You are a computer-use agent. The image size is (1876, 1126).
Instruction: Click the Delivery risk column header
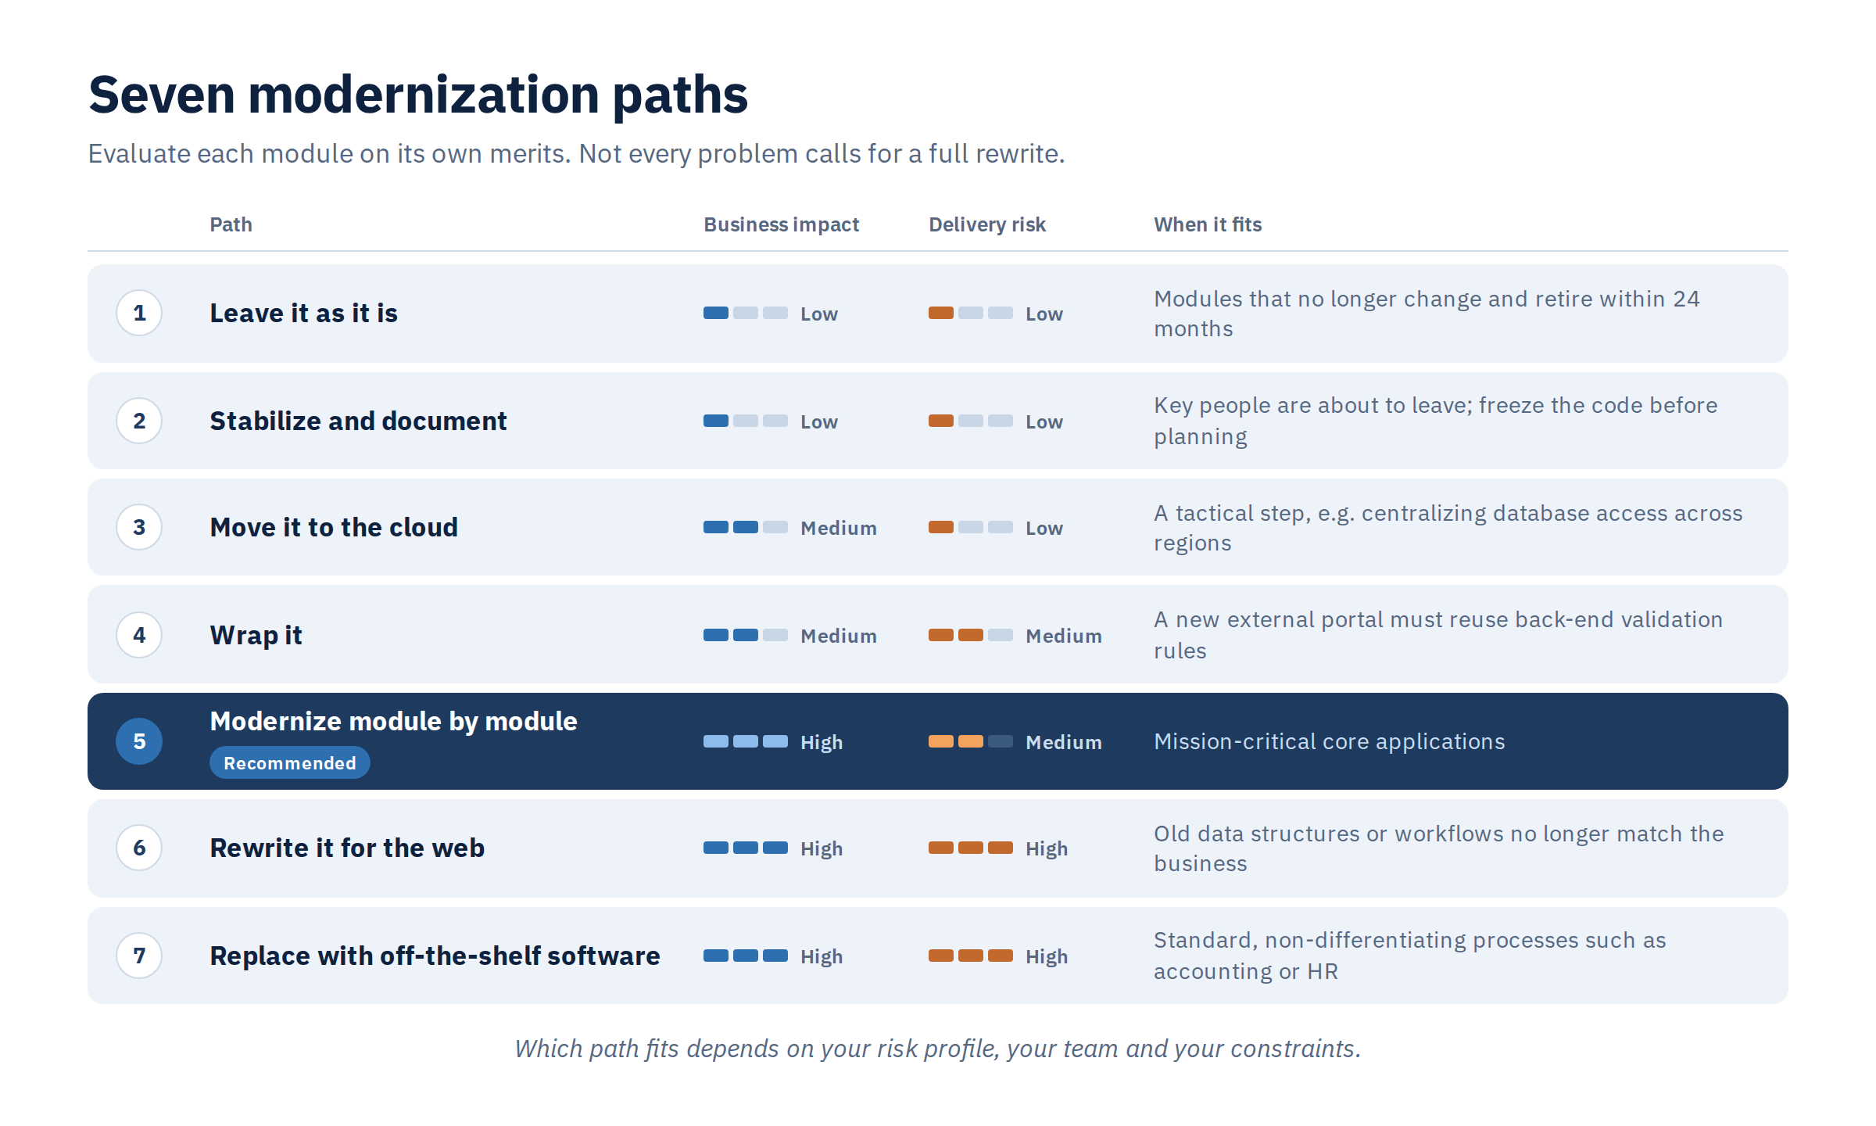987,224
